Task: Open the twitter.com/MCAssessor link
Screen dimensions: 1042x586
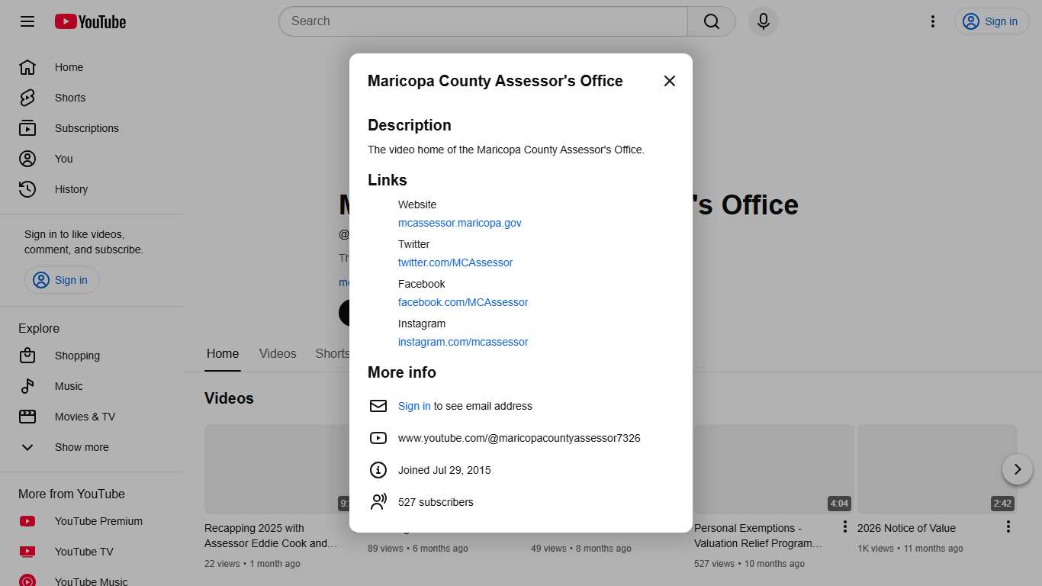Action: [x=455, y=262]
